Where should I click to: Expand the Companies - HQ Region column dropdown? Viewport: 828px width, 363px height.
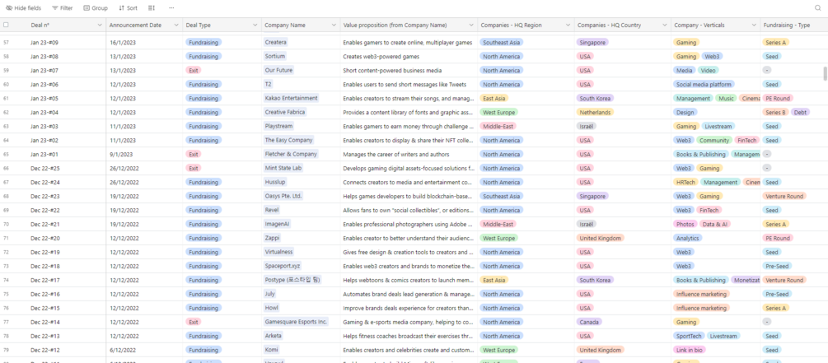[x=568, y=25]
